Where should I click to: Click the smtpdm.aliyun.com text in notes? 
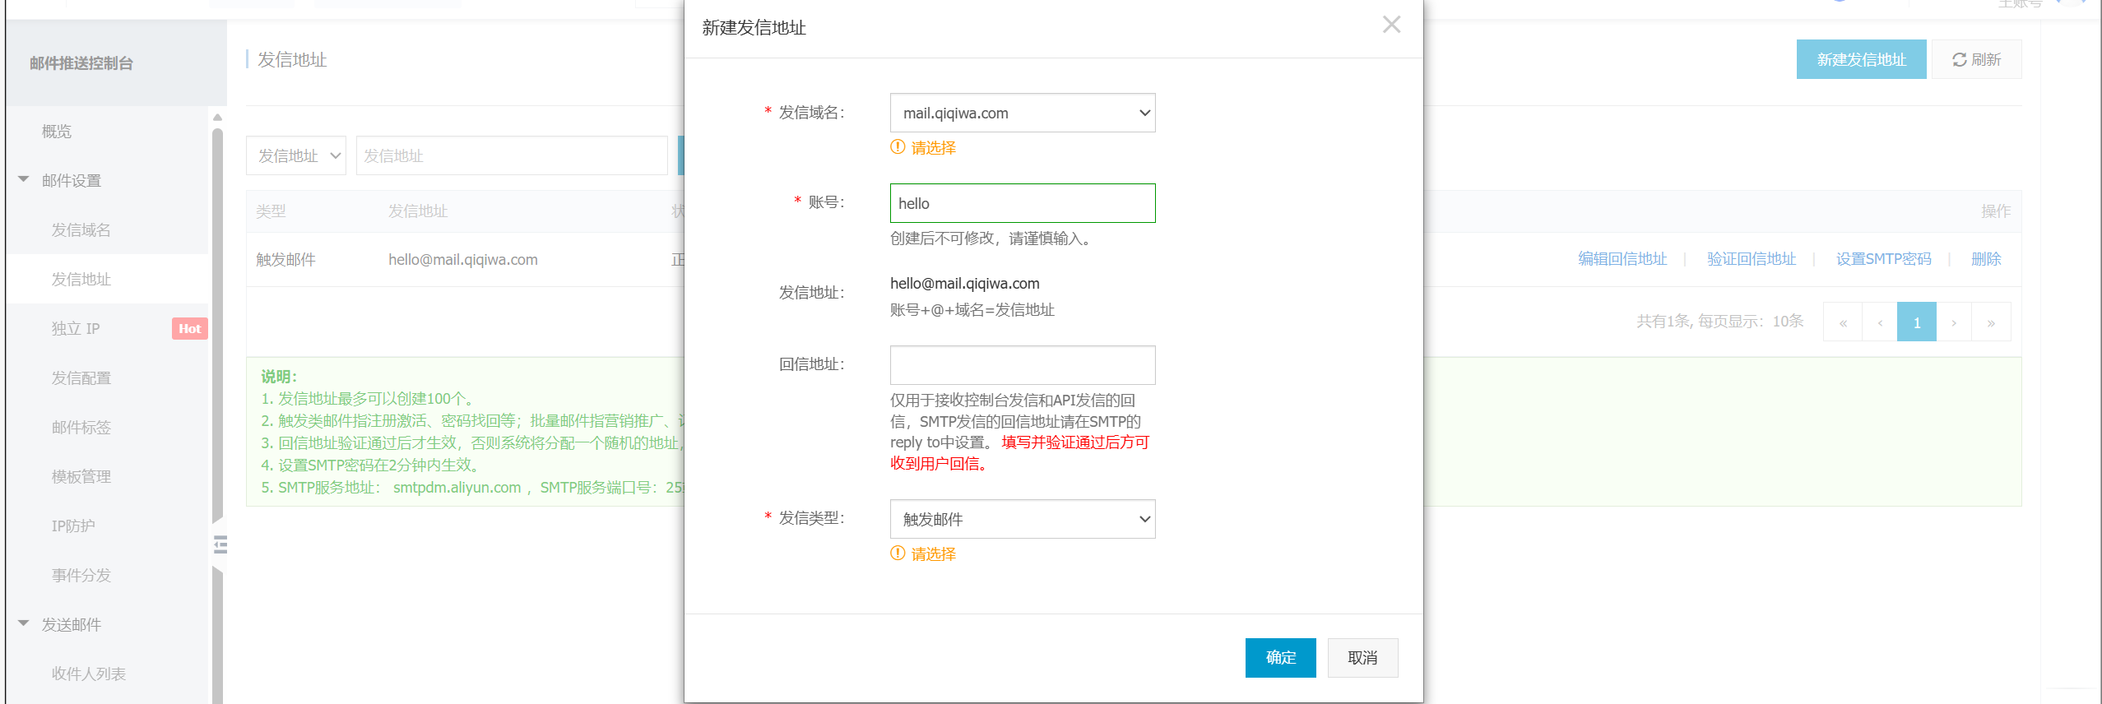pyautogui.click(x=457, y=488)
